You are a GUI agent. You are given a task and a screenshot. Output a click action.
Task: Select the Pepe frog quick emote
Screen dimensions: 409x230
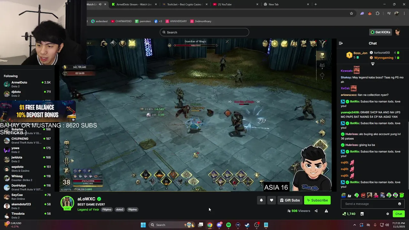pos(343,195)
